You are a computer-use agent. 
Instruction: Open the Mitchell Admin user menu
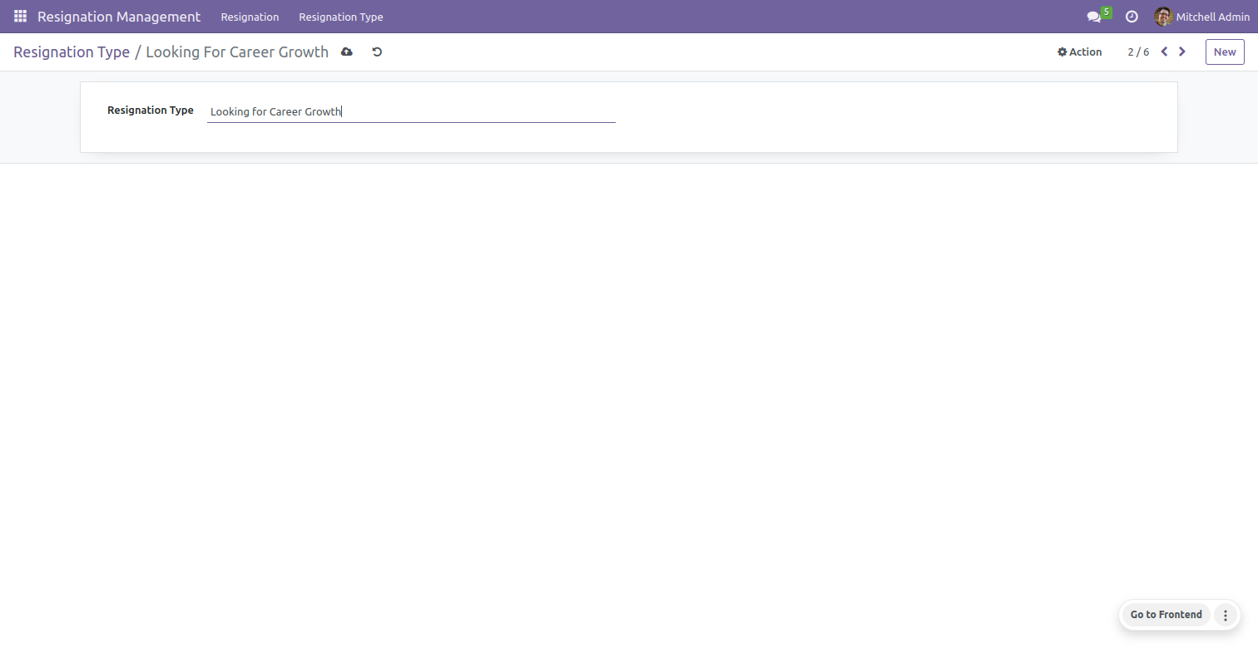1201,17
